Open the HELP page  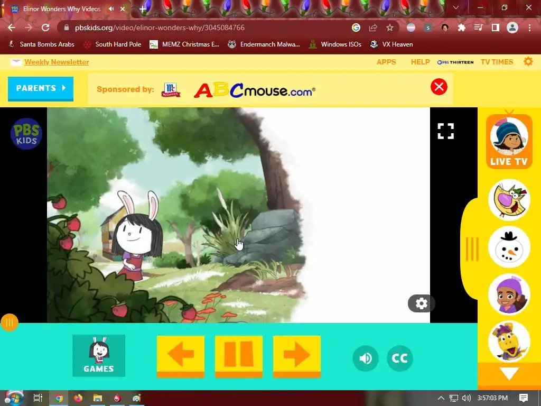[420, 62]
